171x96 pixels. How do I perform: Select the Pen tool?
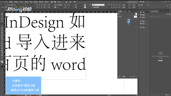2,28
